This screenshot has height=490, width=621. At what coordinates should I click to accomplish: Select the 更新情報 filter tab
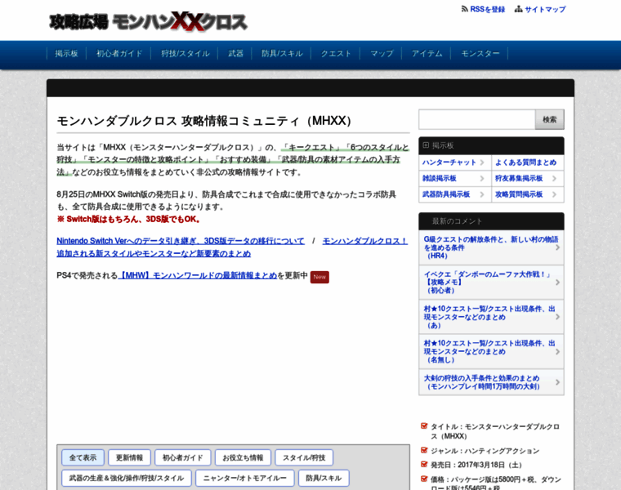coord(129,457)
